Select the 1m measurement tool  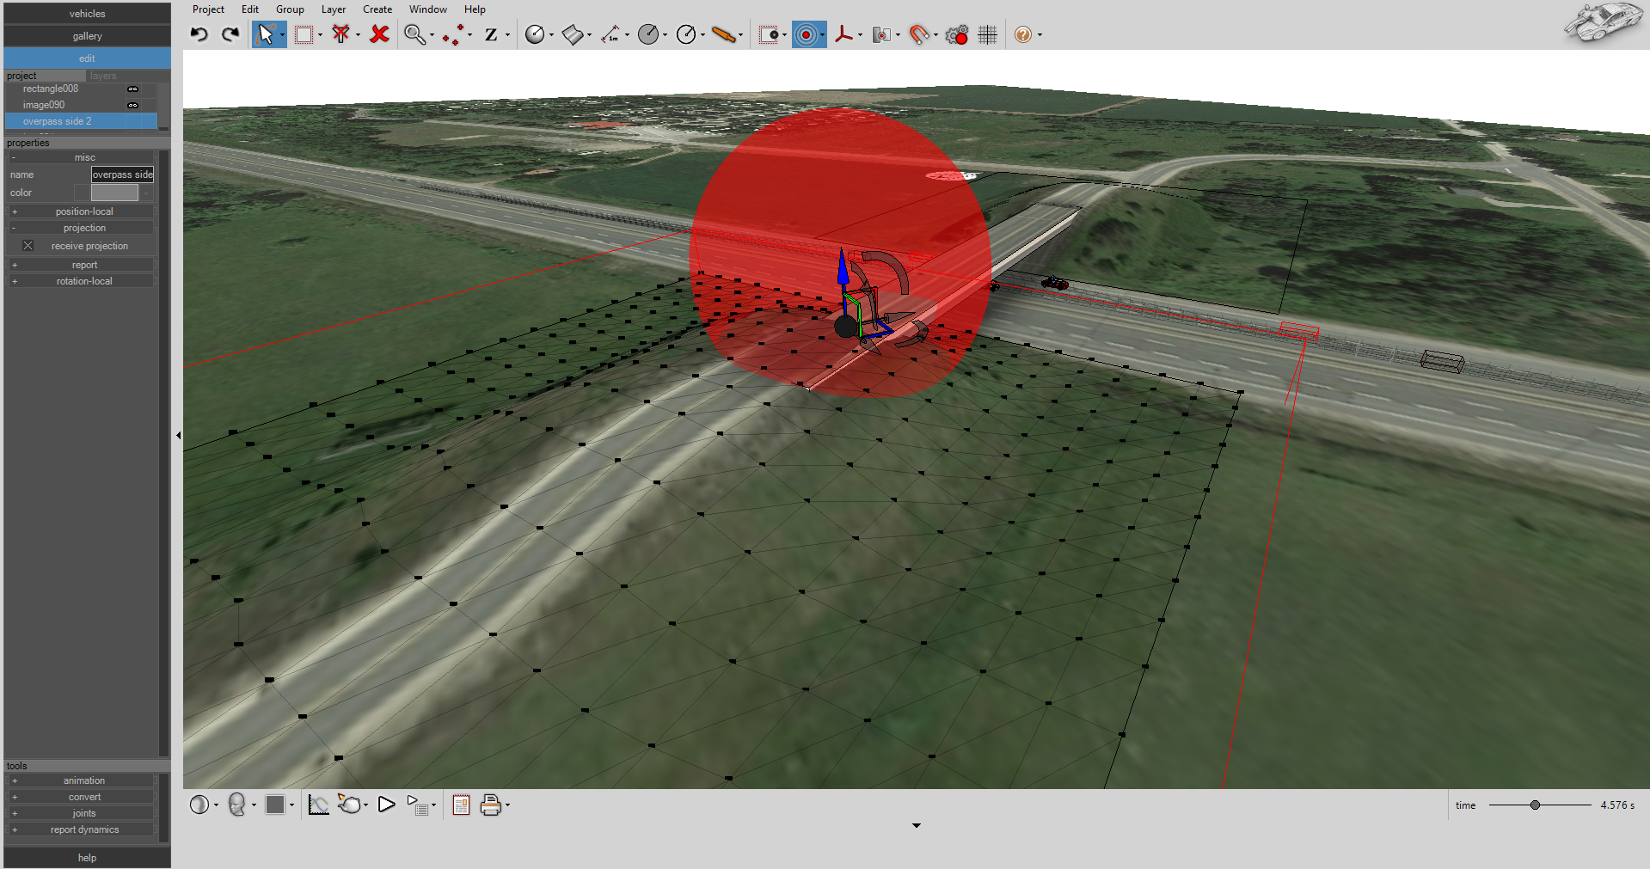tap(611, 34)
